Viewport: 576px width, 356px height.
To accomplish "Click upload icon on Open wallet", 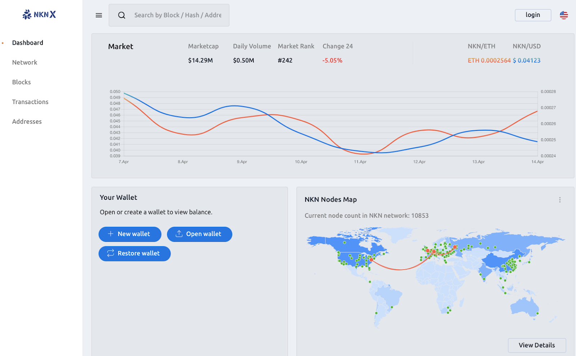I will (179, 234).
